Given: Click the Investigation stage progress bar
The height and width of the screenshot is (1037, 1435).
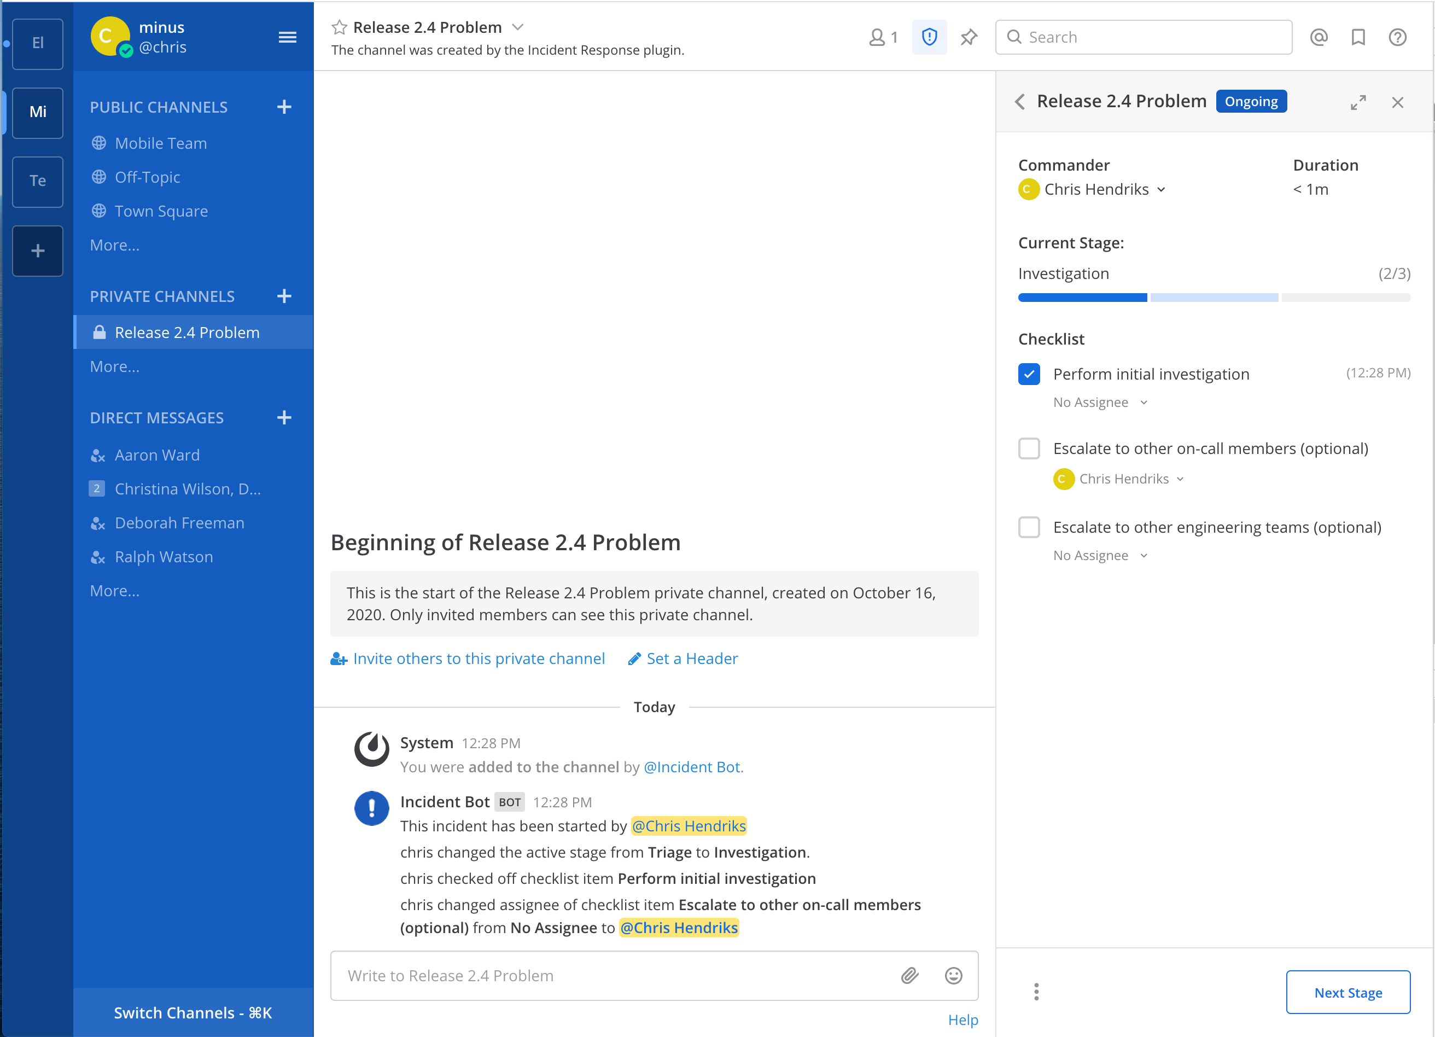Looking at the screenshot, I should pos(1214,298).
